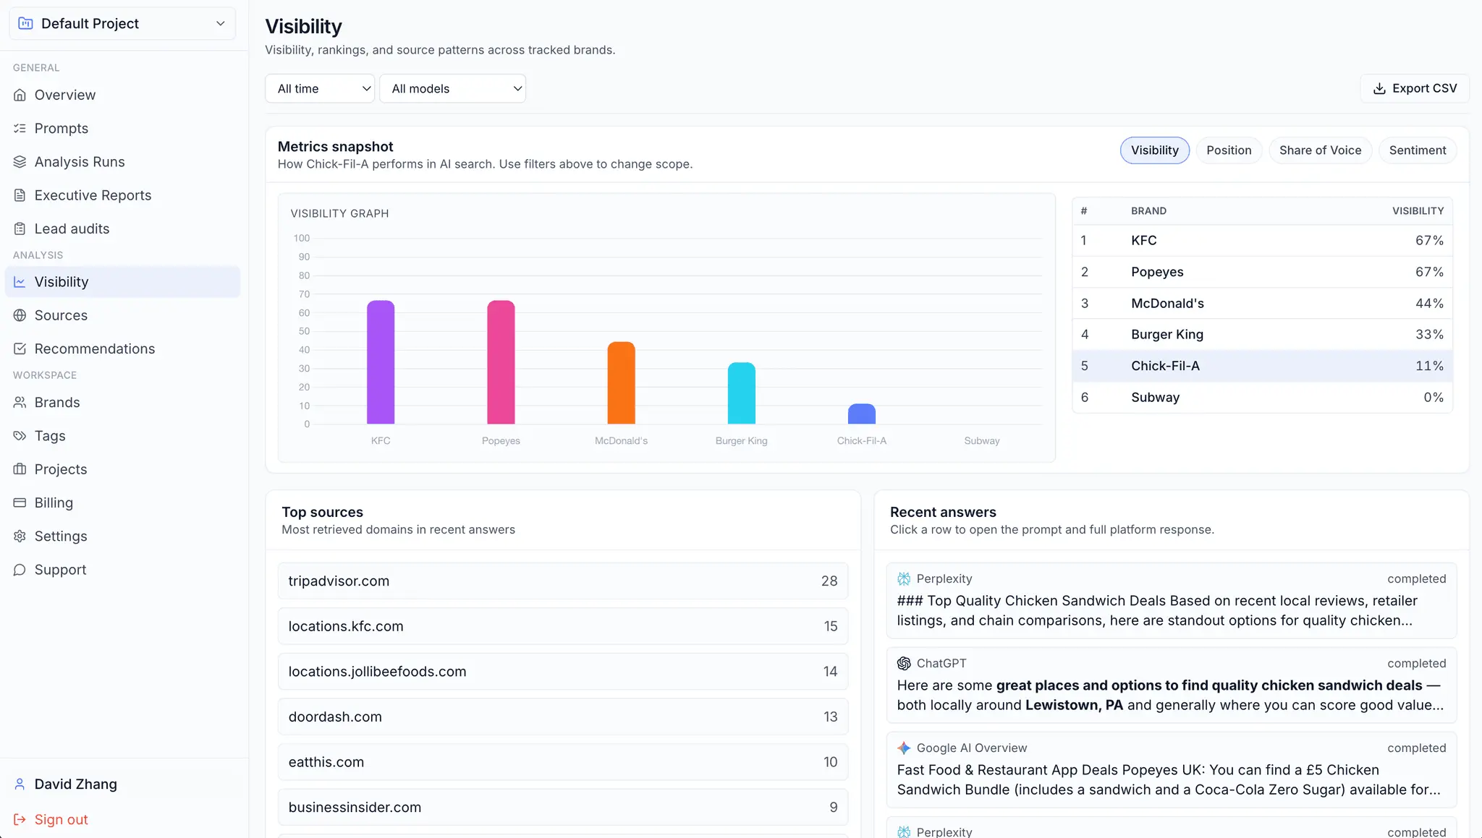The width and height of the screenshot is (1482, 838).
Task: Click the Sign out arrow icon
Action: point(20,819)
